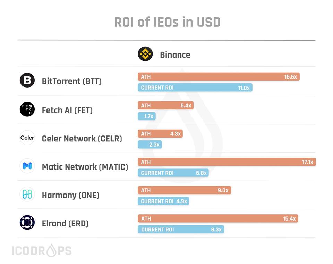333x264 pixels.
Task: Select the Fetch AI logo icon
Action: [27, 109]
